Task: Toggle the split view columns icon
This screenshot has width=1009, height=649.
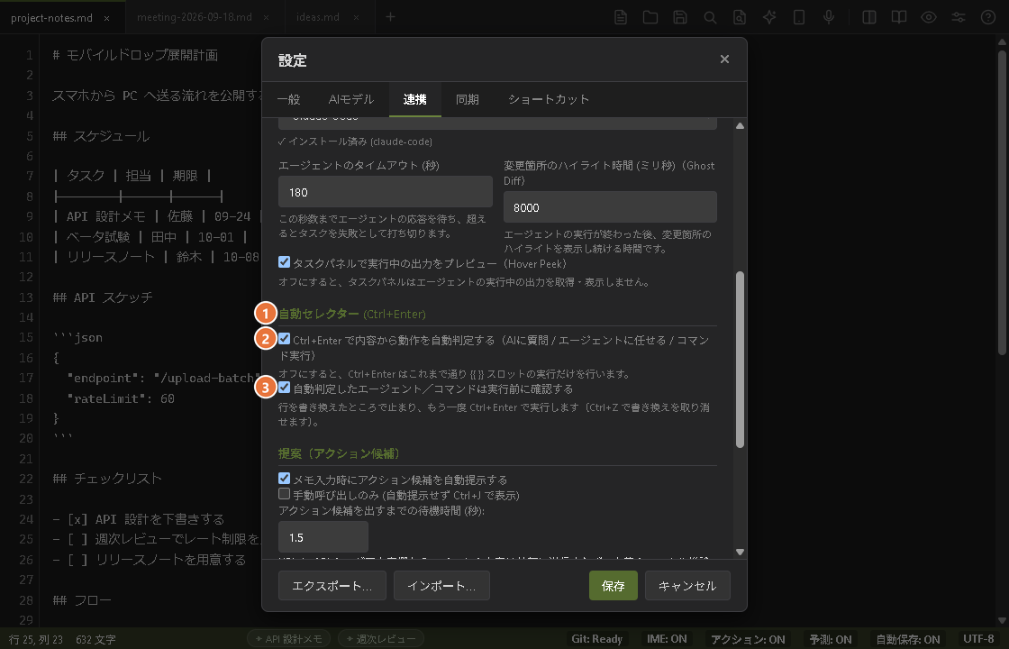Action: (x=869, y=17)
